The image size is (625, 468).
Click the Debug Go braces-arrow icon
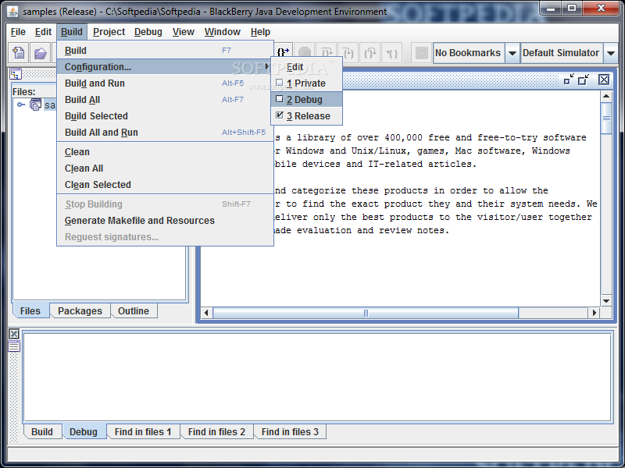pyautogui.click(x=284, y=52)
